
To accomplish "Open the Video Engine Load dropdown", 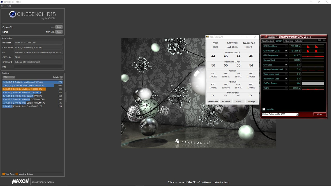I will (286, 74).
